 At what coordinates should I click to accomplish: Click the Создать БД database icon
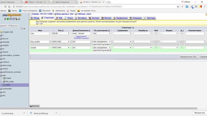pos(1,32)
